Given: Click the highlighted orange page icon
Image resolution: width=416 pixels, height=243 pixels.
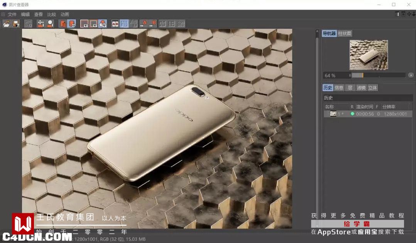Looking at the screenshot, I should pos(72,23).
